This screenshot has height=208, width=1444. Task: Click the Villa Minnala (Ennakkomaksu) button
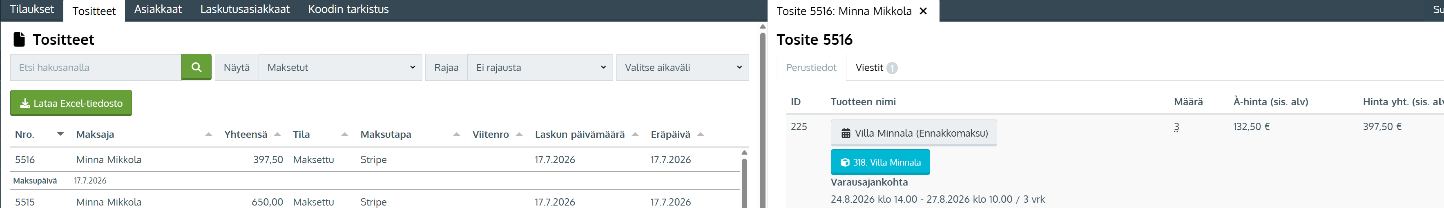click(914, 133)
